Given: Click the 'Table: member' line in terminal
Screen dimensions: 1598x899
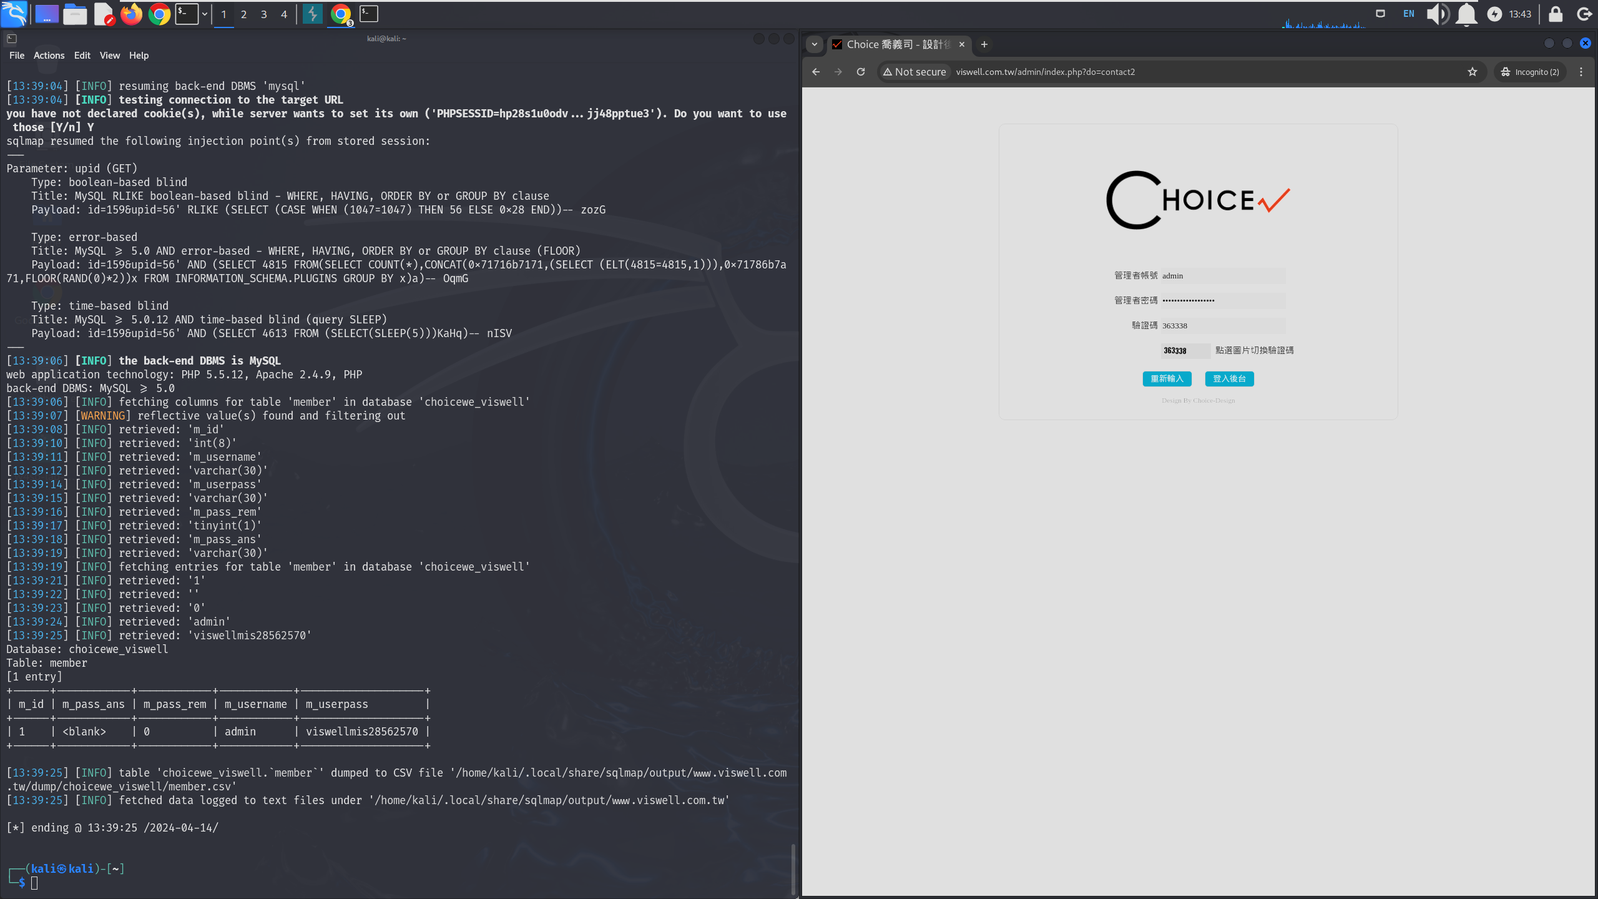Looking at the screenshot, I should pos(47,663).
